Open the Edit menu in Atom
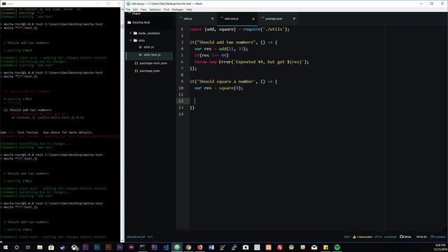 135,9
